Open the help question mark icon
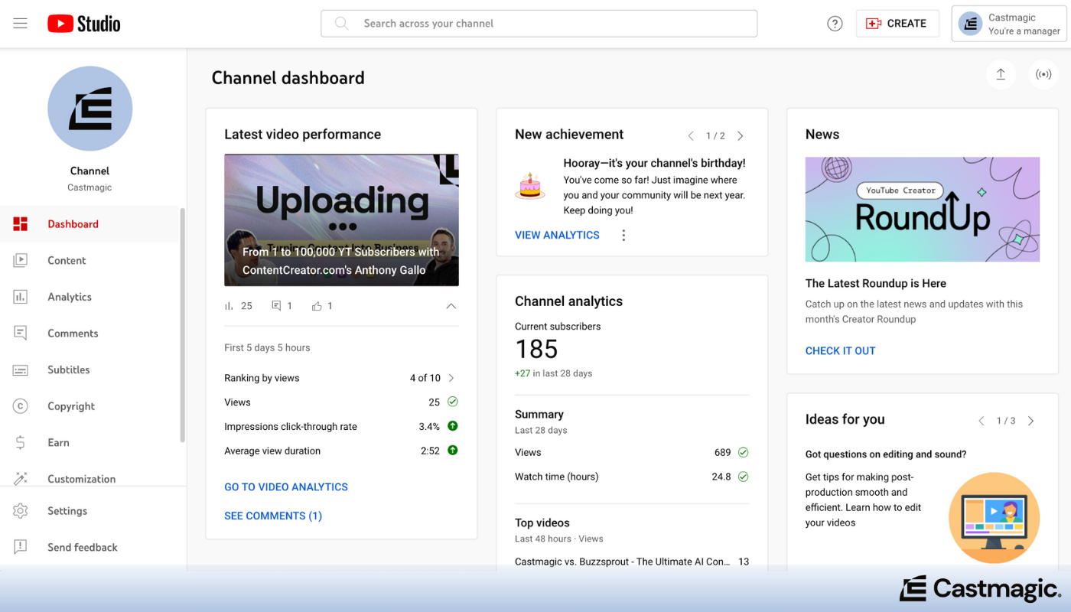The image size is (1071, 612). (x=835, y=24)
